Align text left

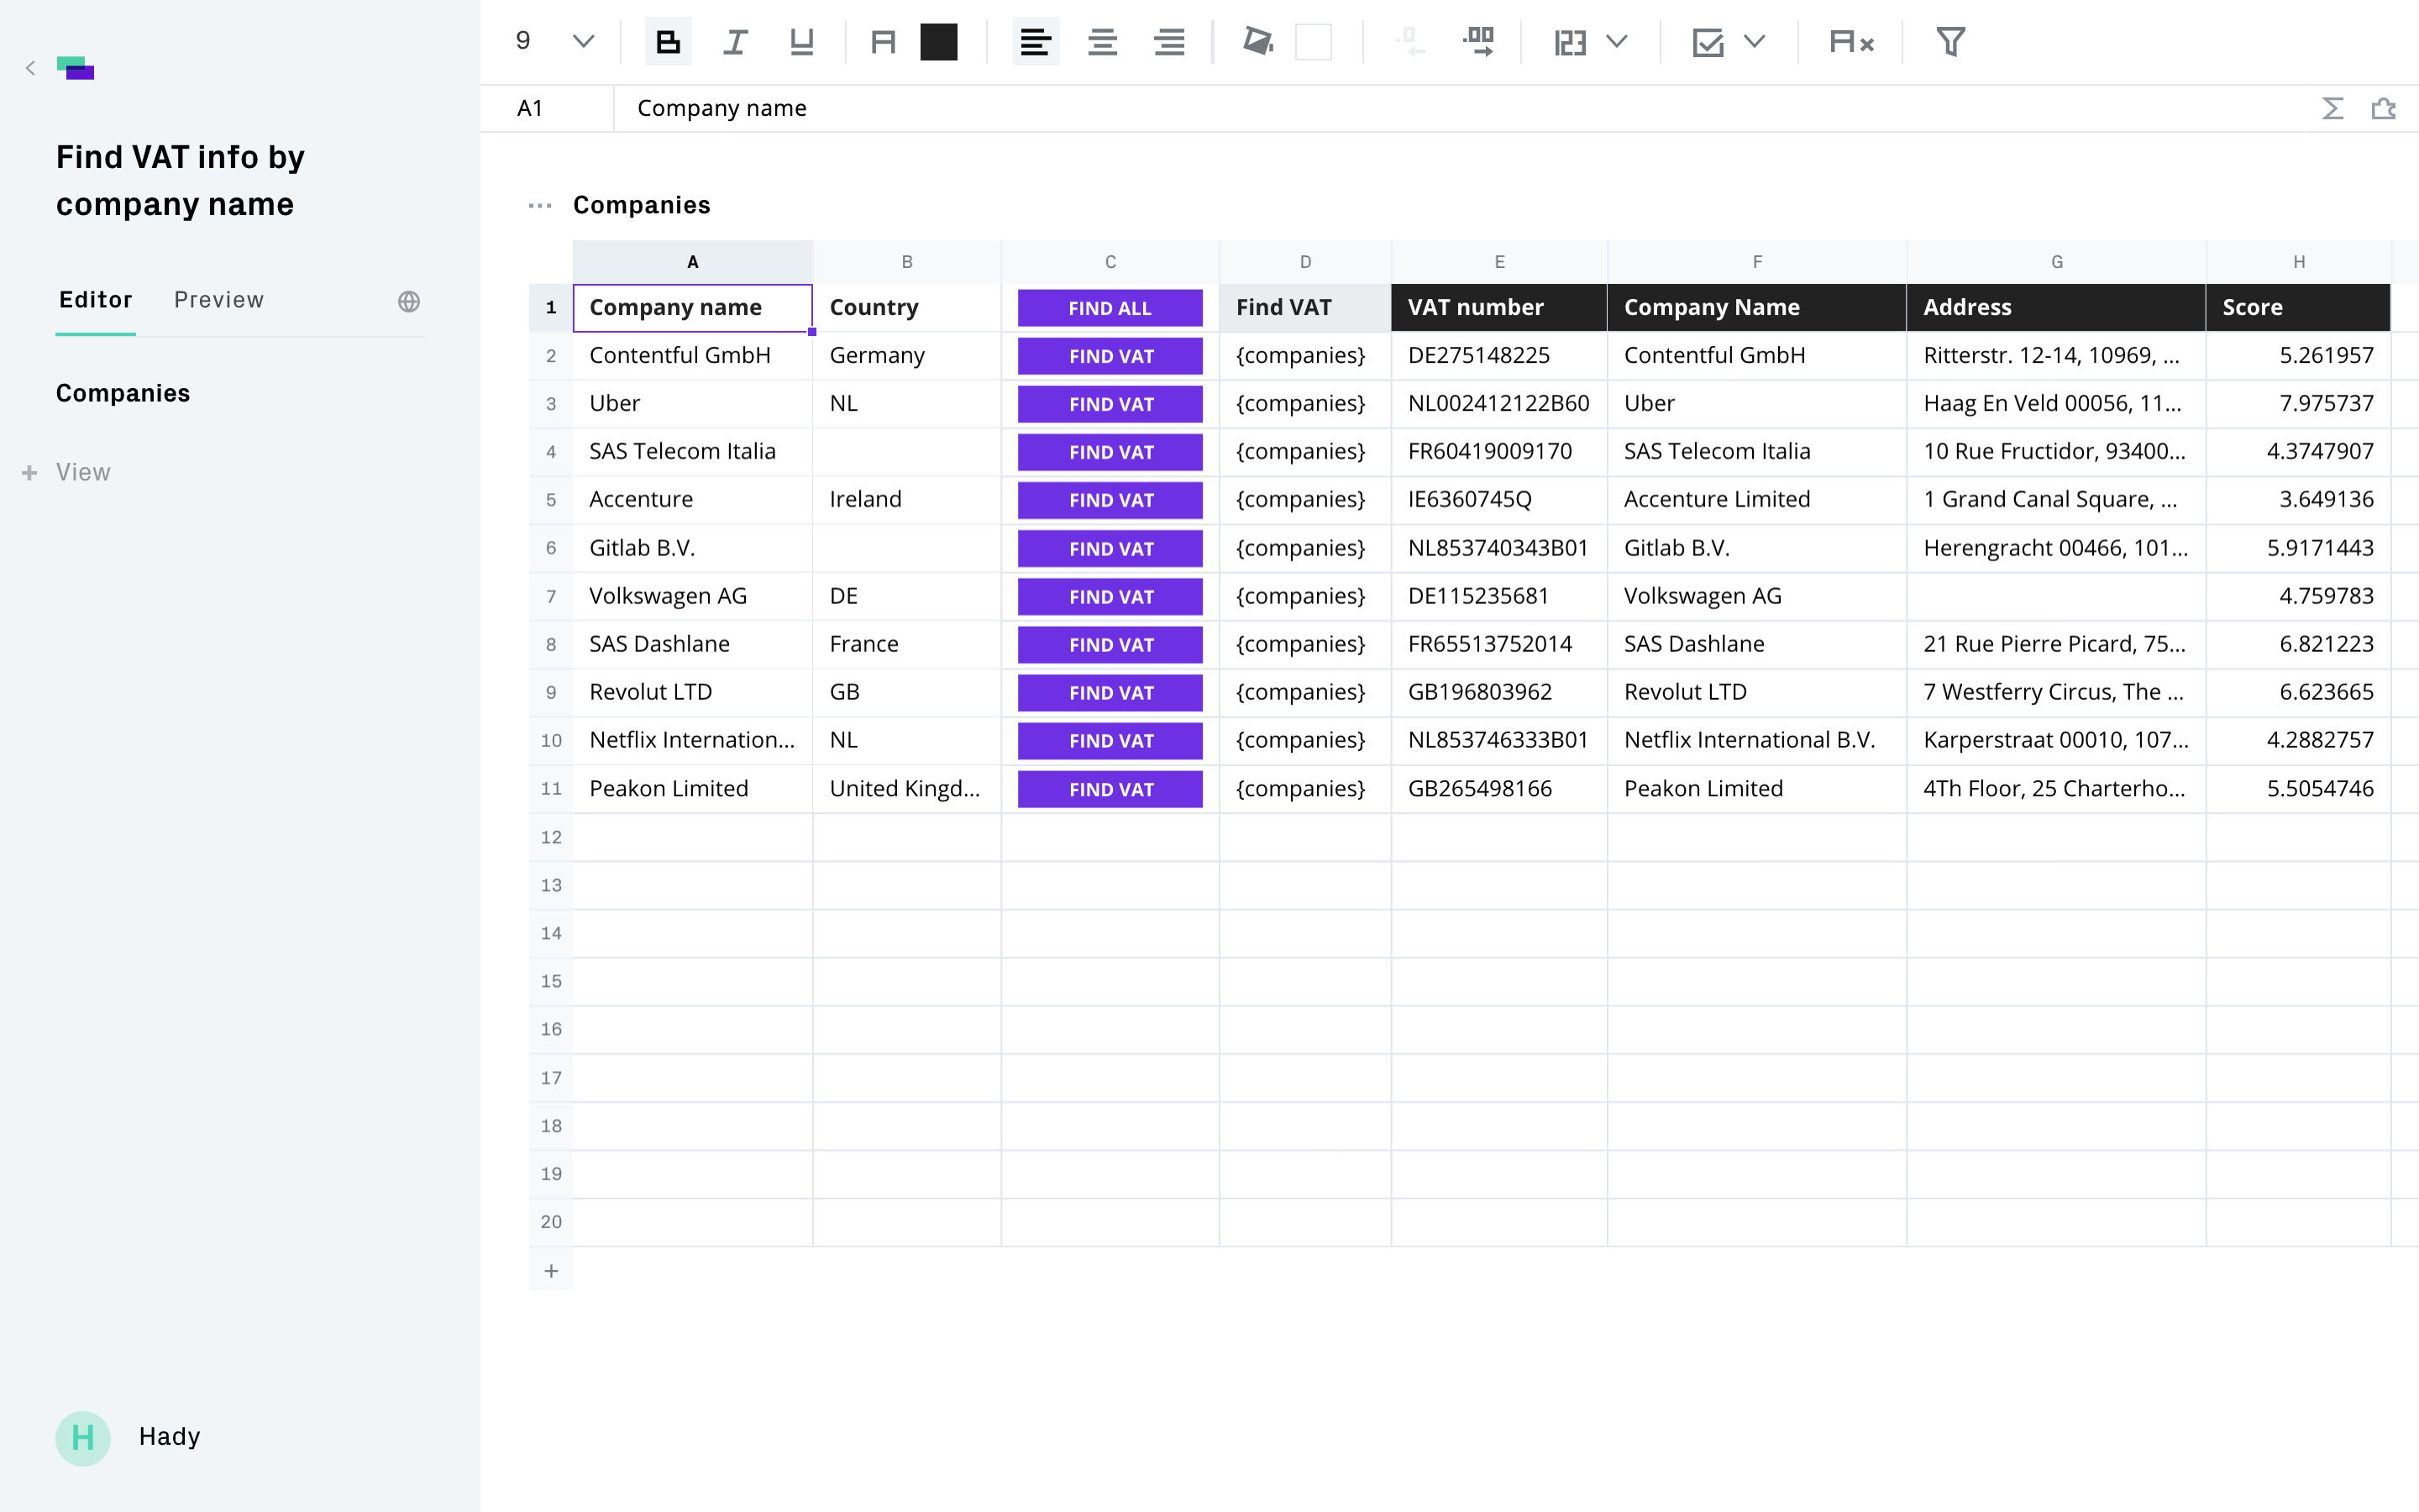tap(1036, 42)
